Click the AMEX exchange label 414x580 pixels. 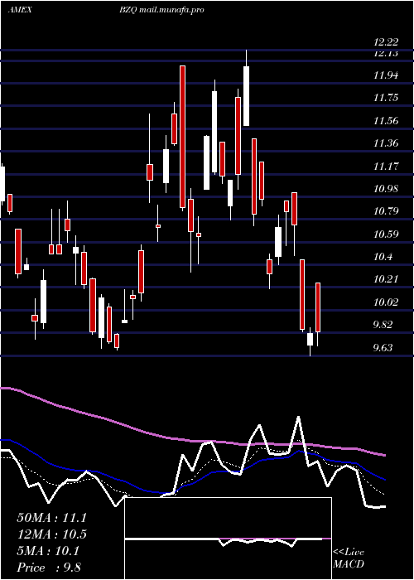click(x=20, y=10)
